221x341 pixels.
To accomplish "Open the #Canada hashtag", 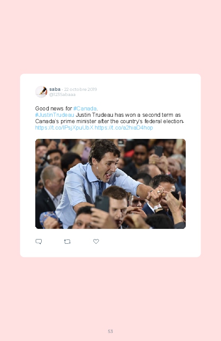I will 85,109.
